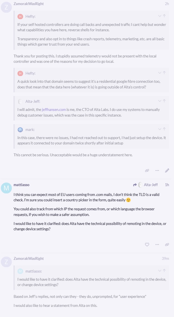Click the up arrow on the 'self hosted controllers' quote

[x=164, y=16]
